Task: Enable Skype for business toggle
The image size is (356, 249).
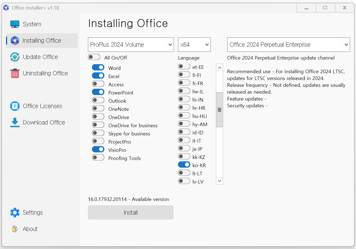Action: pos(98,133)
